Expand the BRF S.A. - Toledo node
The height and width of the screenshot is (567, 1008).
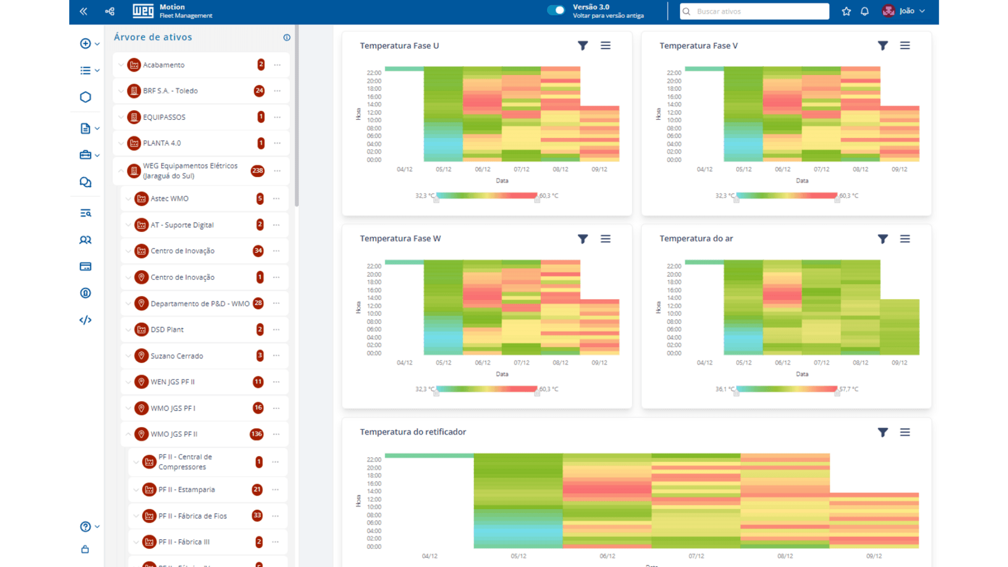pos(121,91)
